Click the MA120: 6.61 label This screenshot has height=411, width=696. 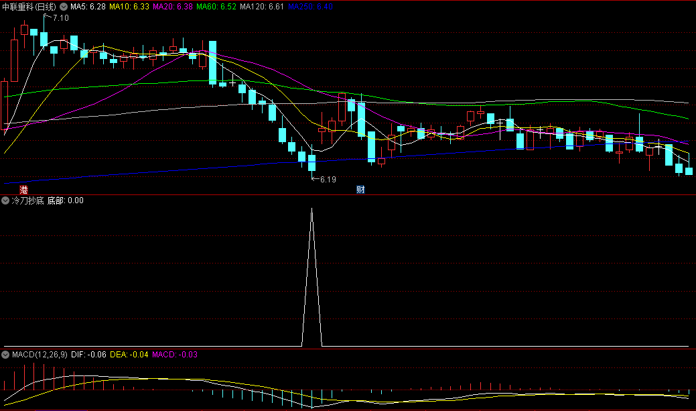(262, 7)
